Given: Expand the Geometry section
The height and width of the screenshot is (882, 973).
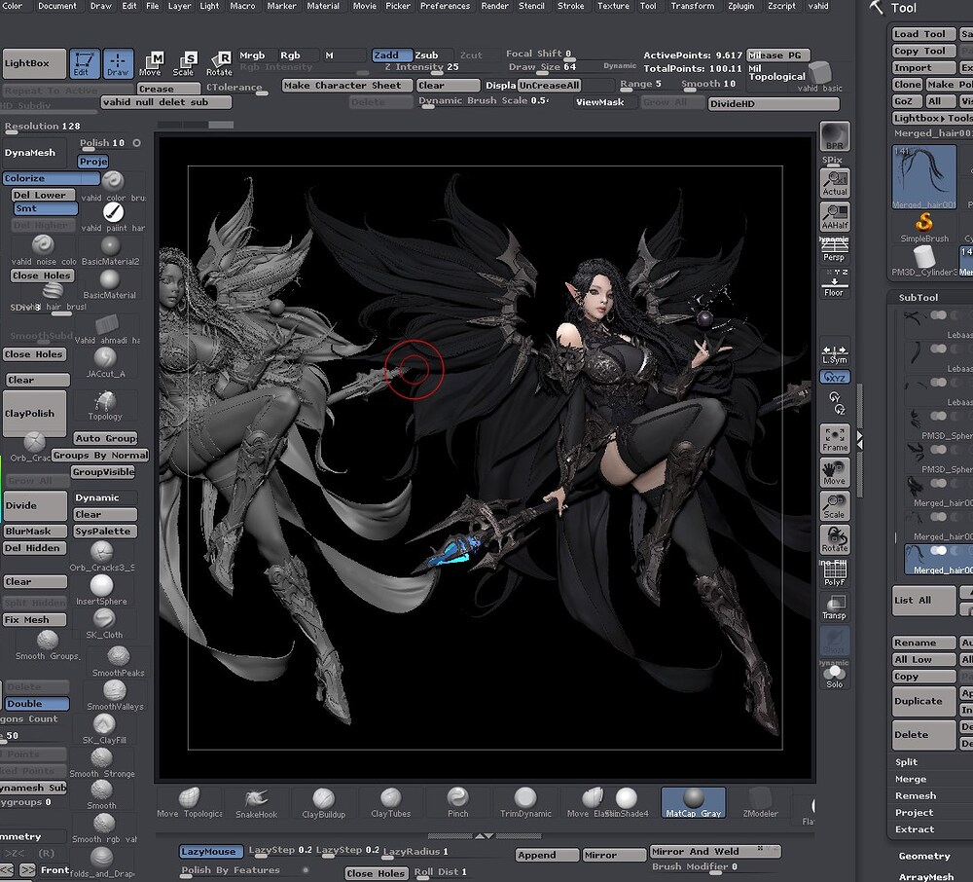Looking at the screenshot, I should (924, 856).
